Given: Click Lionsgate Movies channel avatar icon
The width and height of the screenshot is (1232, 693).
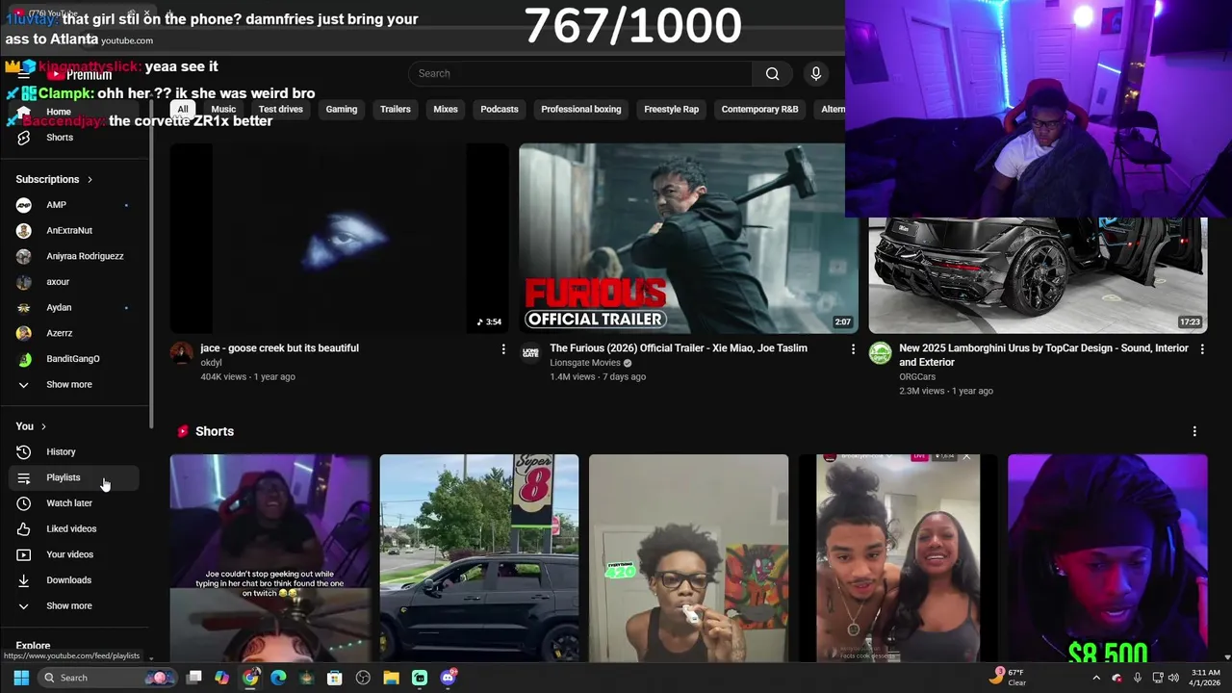Looking at the screenshot, I should [530, 353].
